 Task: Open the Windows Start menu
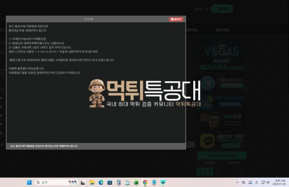point(29,182)
